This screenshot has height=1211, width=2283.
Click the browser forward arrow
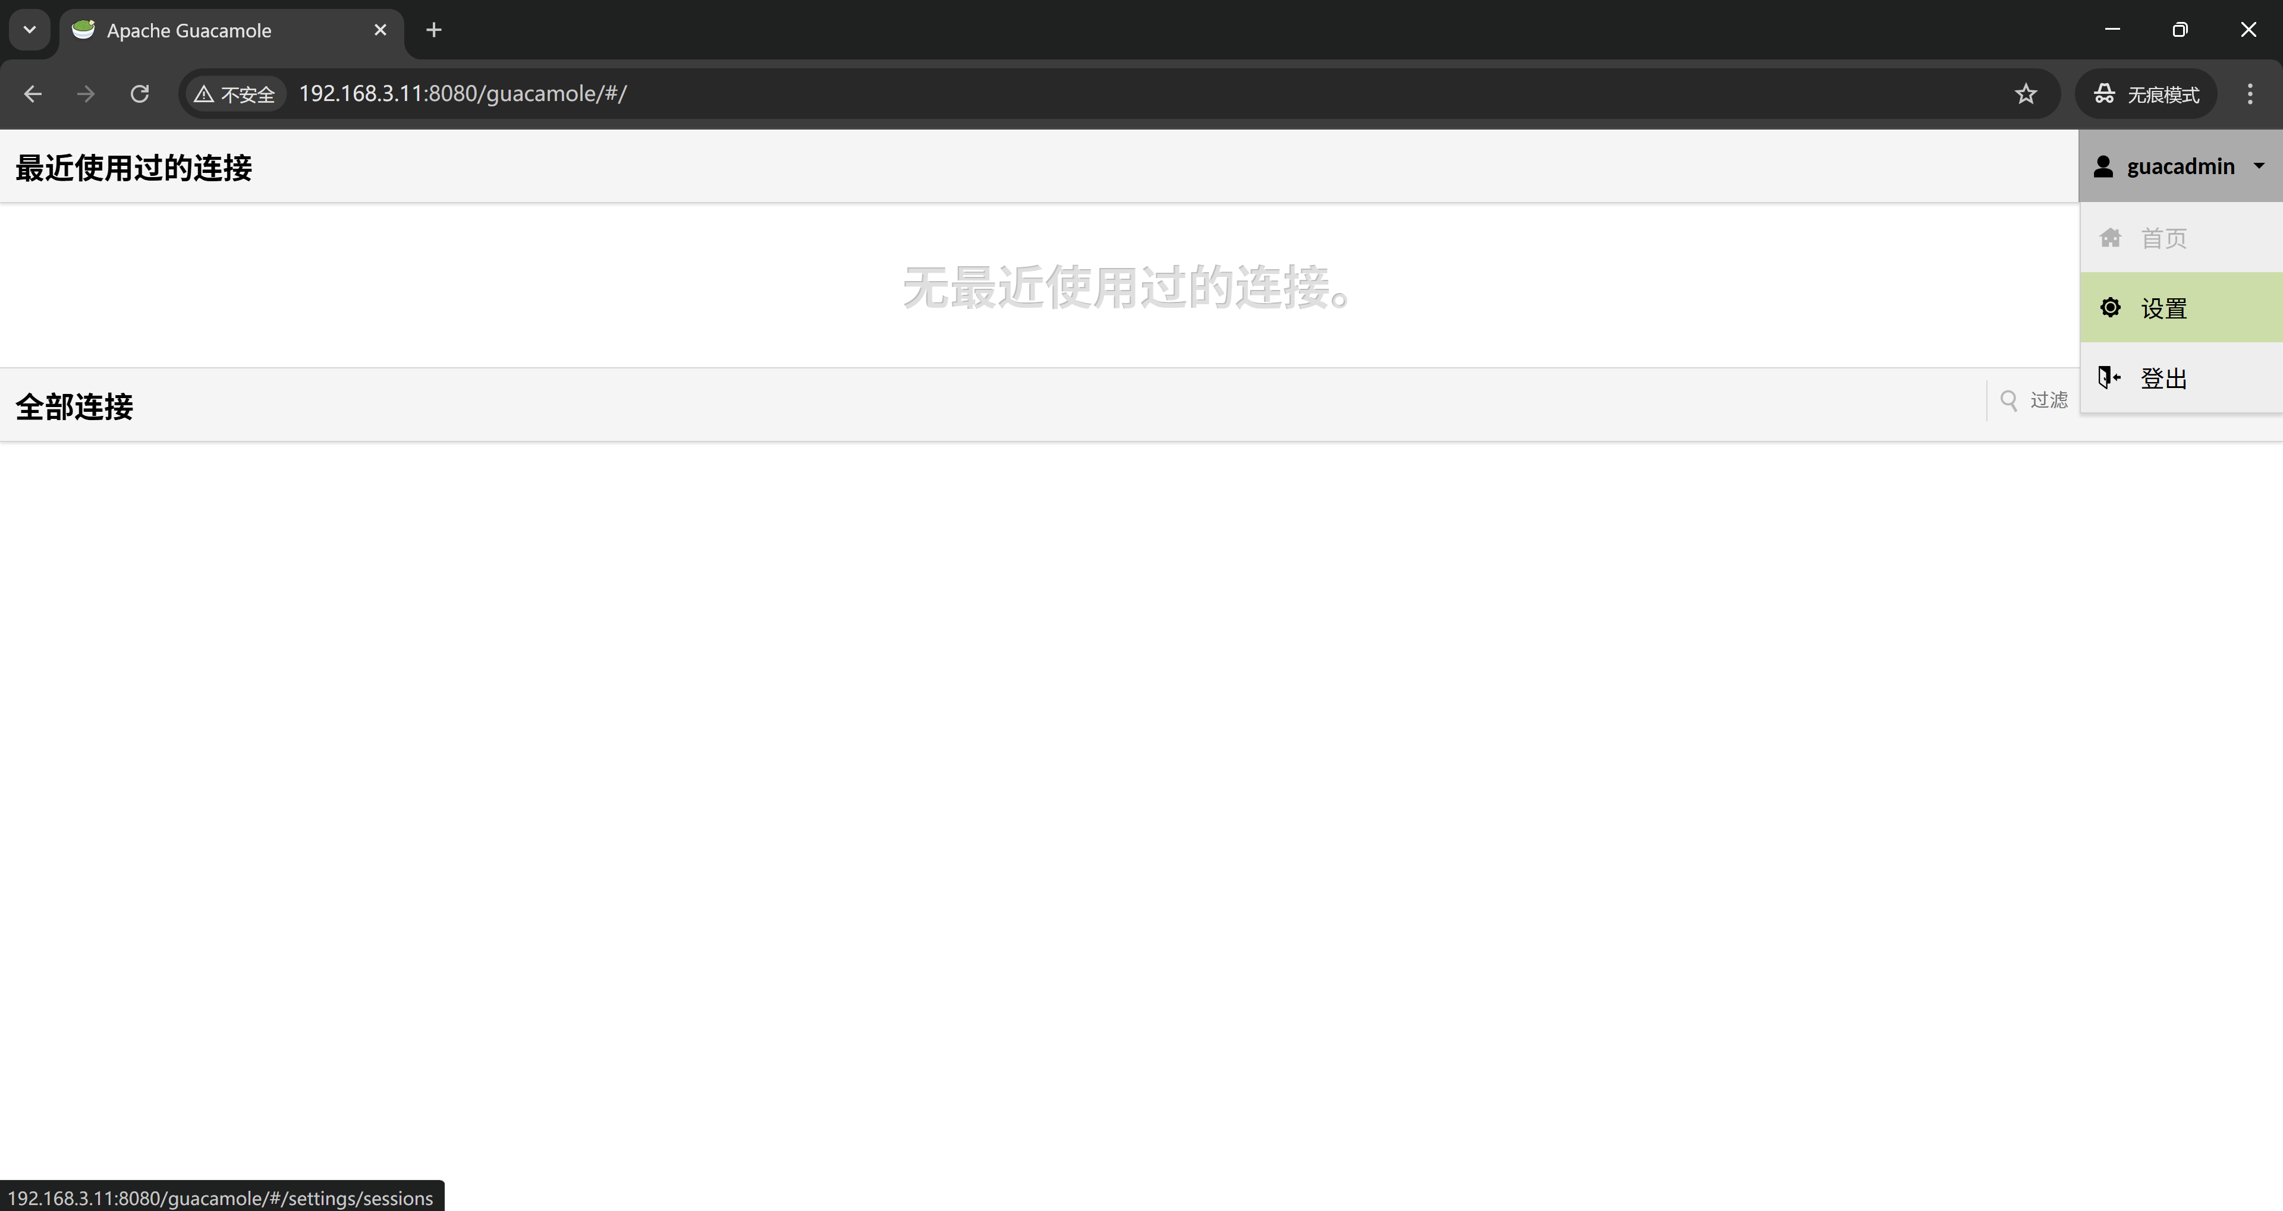(86, 94)
